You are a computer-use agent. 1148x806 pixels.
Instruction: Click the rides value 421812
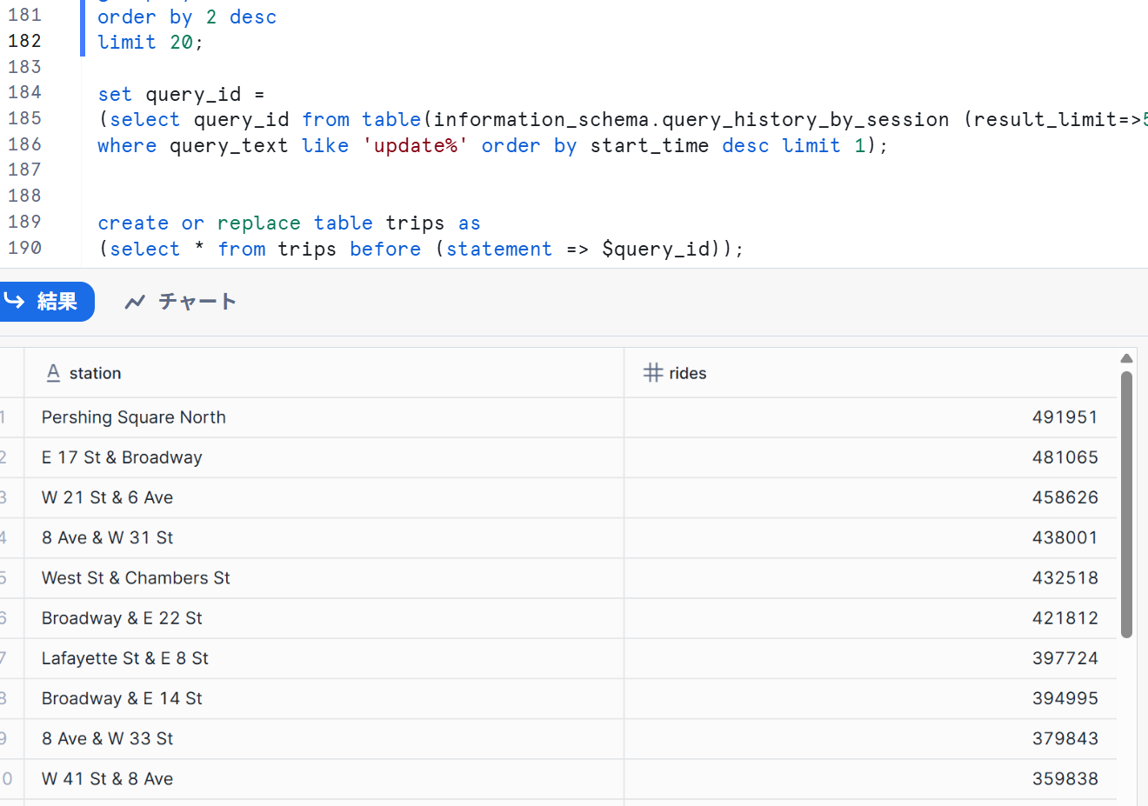(x=1065, y=618)
